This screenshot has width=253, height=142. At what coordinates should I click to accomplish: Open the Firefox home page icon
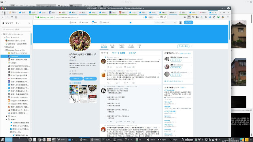(x=16, y=17)
